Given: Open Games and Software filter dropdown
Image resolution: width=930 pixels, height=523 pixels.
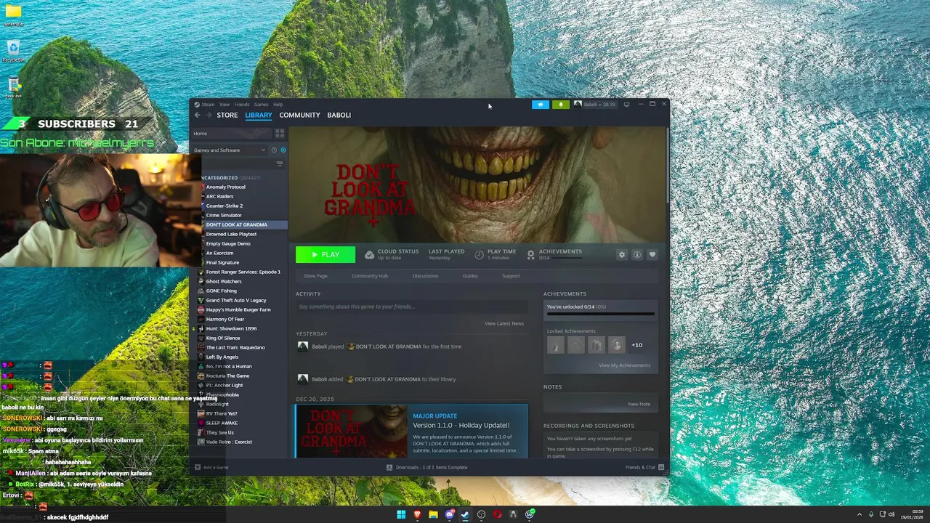Looking at the screenshot, I should (x=230, y=150).
